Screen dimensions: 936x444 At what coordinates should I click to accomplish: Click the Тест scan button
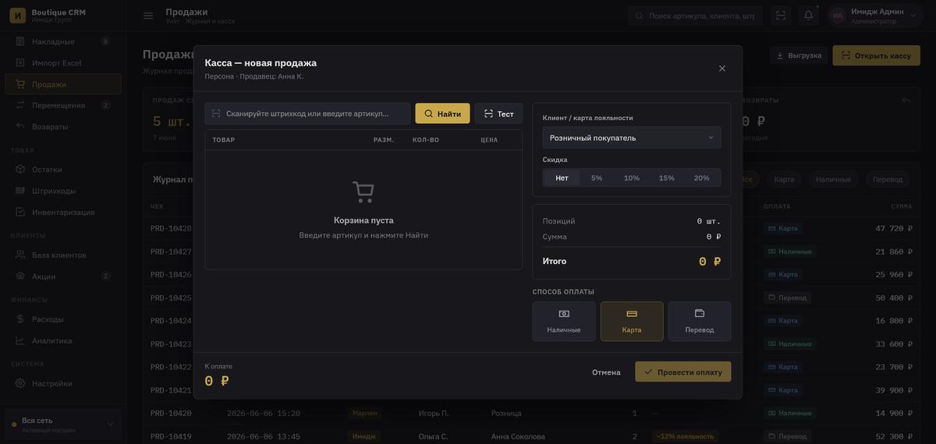498,114
